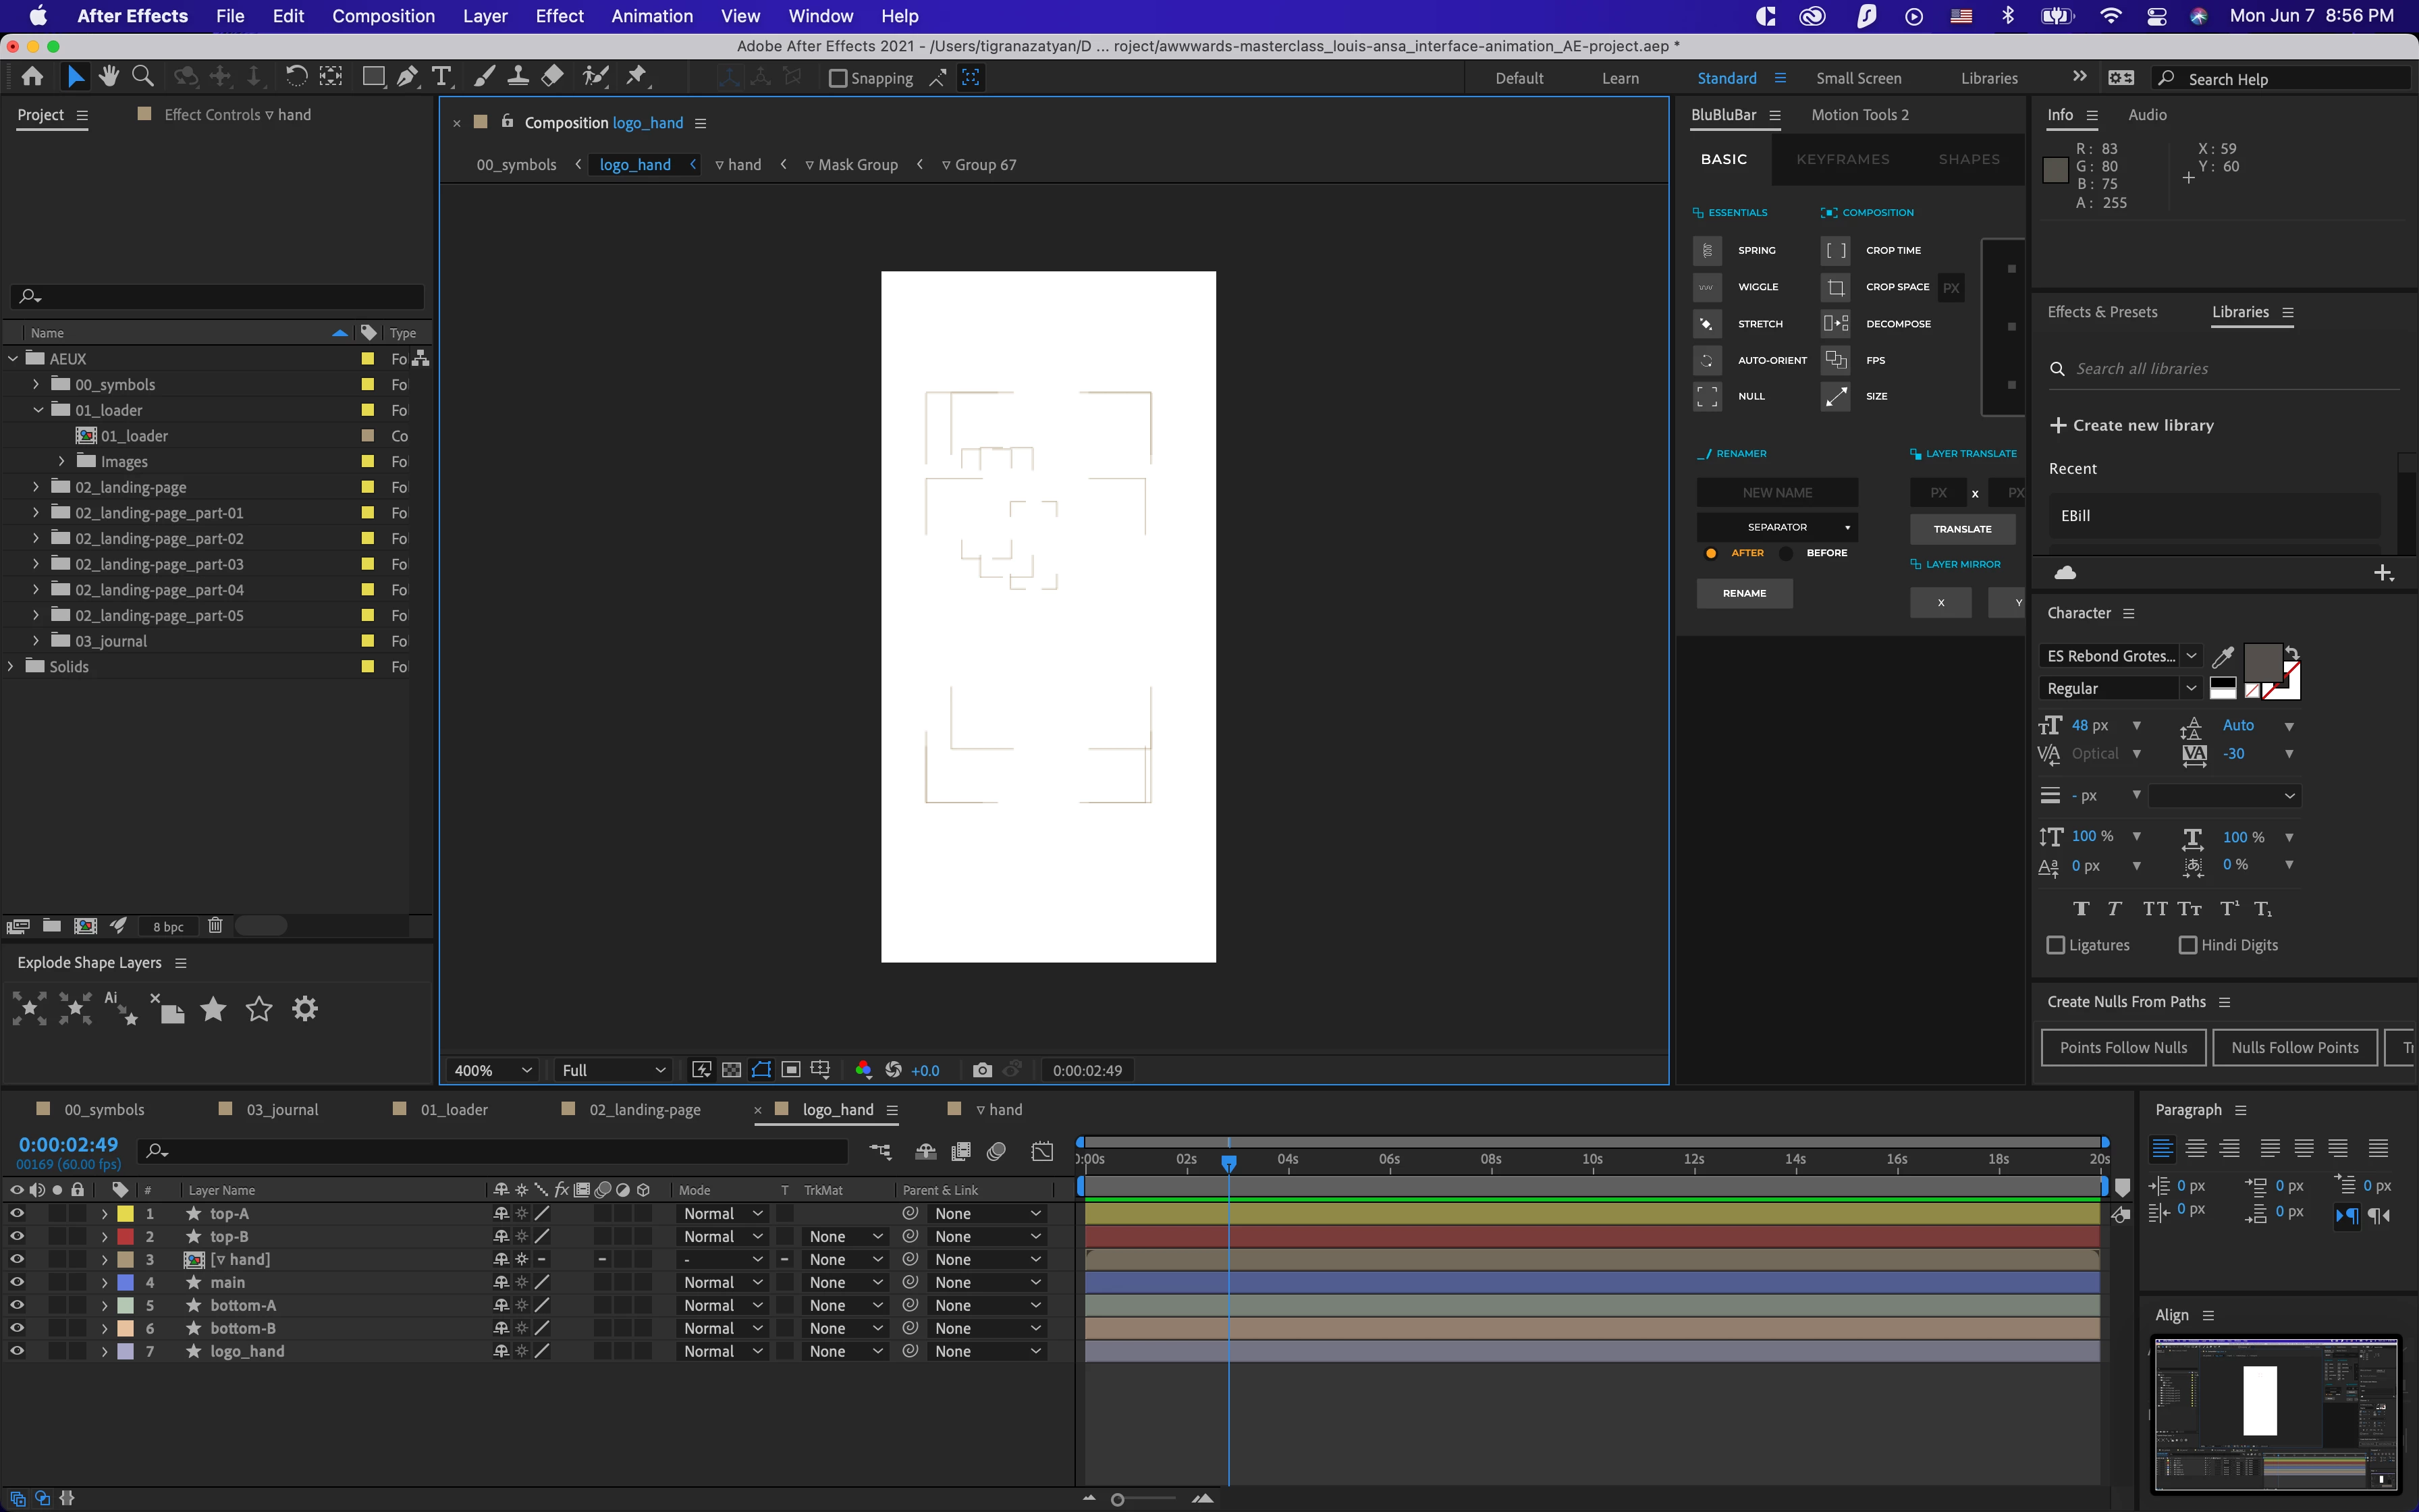Hide the top-A layer
This screenshot has height=1512, width=2419.
(17, 1213)
